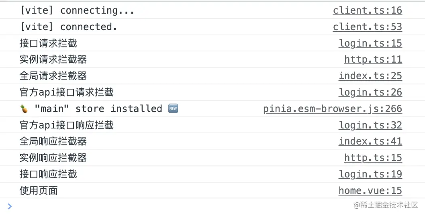Open the http.ts:11 source link
The image size is (425, 216).
[373, 59]
